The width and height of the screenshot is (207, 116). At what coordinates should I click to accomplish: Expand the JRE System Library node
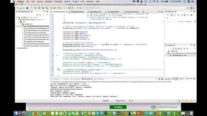(x=19, y=20)
